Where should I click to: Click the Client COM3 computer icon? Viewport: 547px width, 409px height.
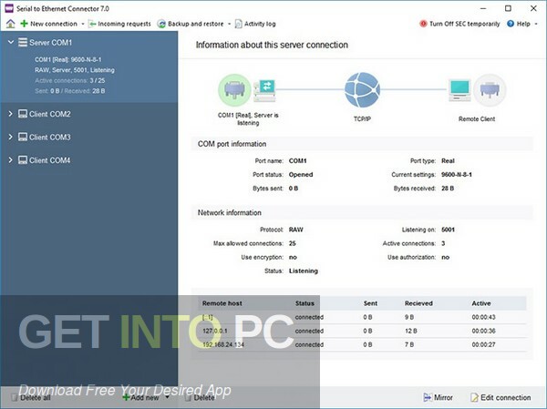coord(23,137)
